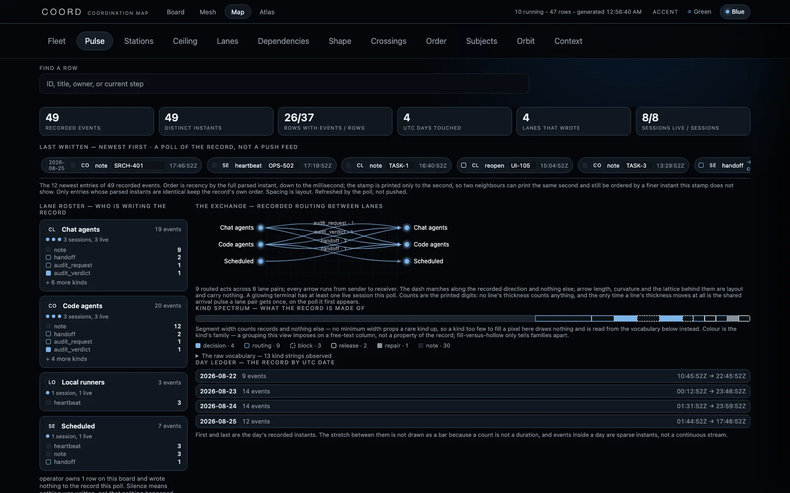
Task: Open the Mesh view in the top navigation
Action: pos(208,12)
